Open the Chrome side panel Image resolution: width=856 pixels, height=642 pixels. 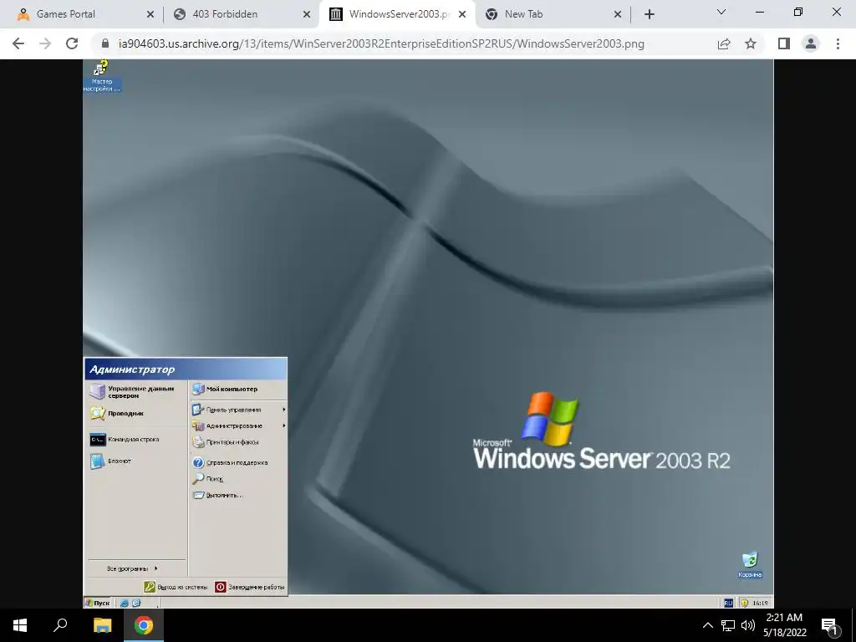click(784, 43)
